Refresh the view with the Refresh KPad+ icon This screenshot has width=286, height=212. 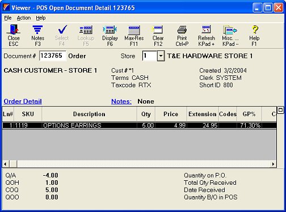207,36
